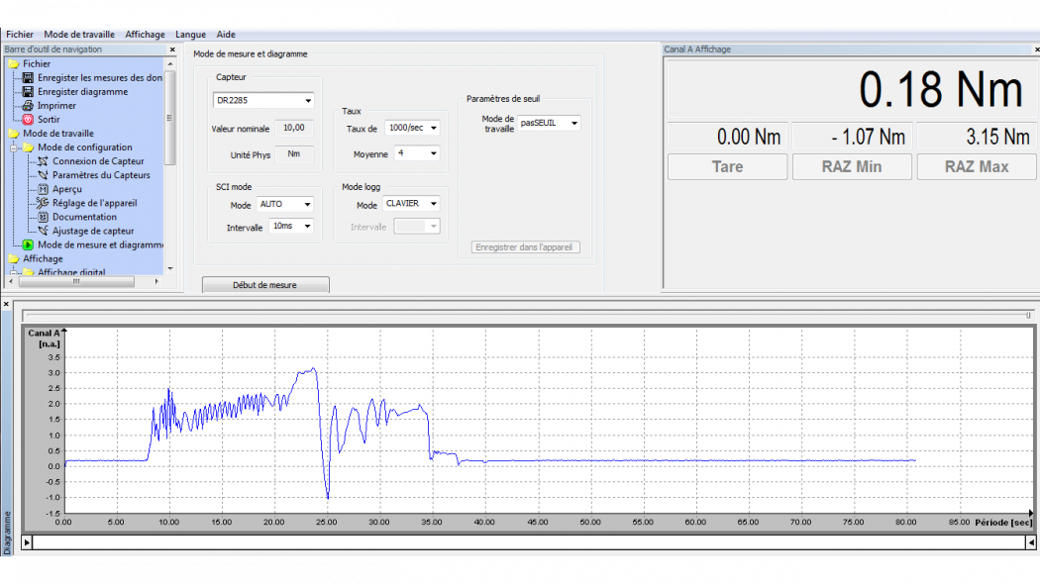1040x584 pixels.
Task: Click the Aperçu icon in navigation tree
Action: coord(43,189)
